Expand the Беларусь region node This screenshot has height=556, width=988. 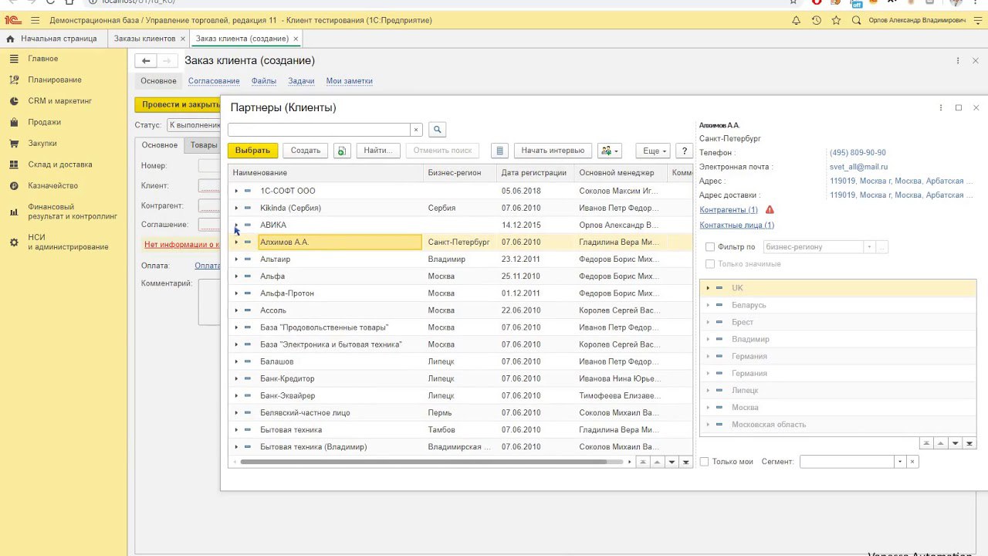click(708, 305)
